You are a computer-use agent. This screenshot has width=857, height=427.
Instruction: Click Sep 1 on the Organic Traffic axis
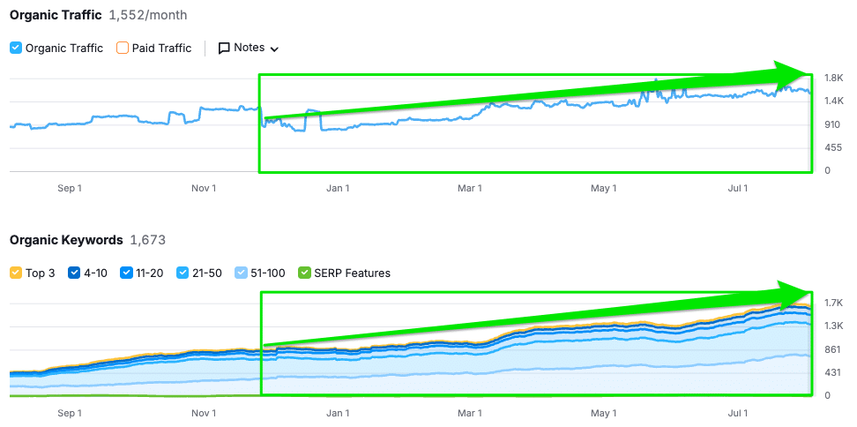tap(69, 188)
